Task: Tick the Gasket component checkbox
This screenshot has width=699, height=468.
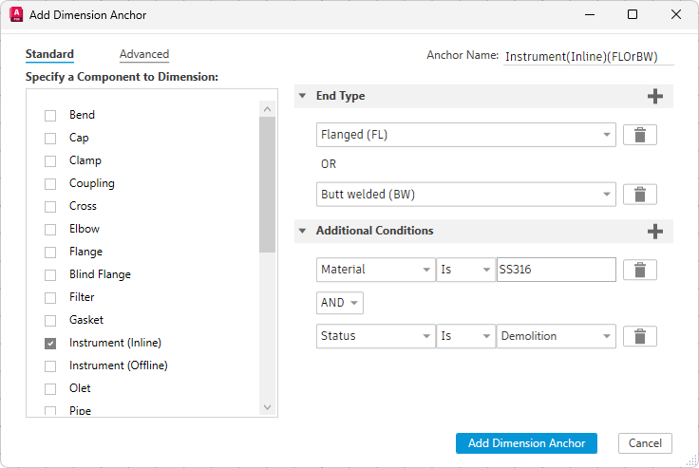Action: 50,320
